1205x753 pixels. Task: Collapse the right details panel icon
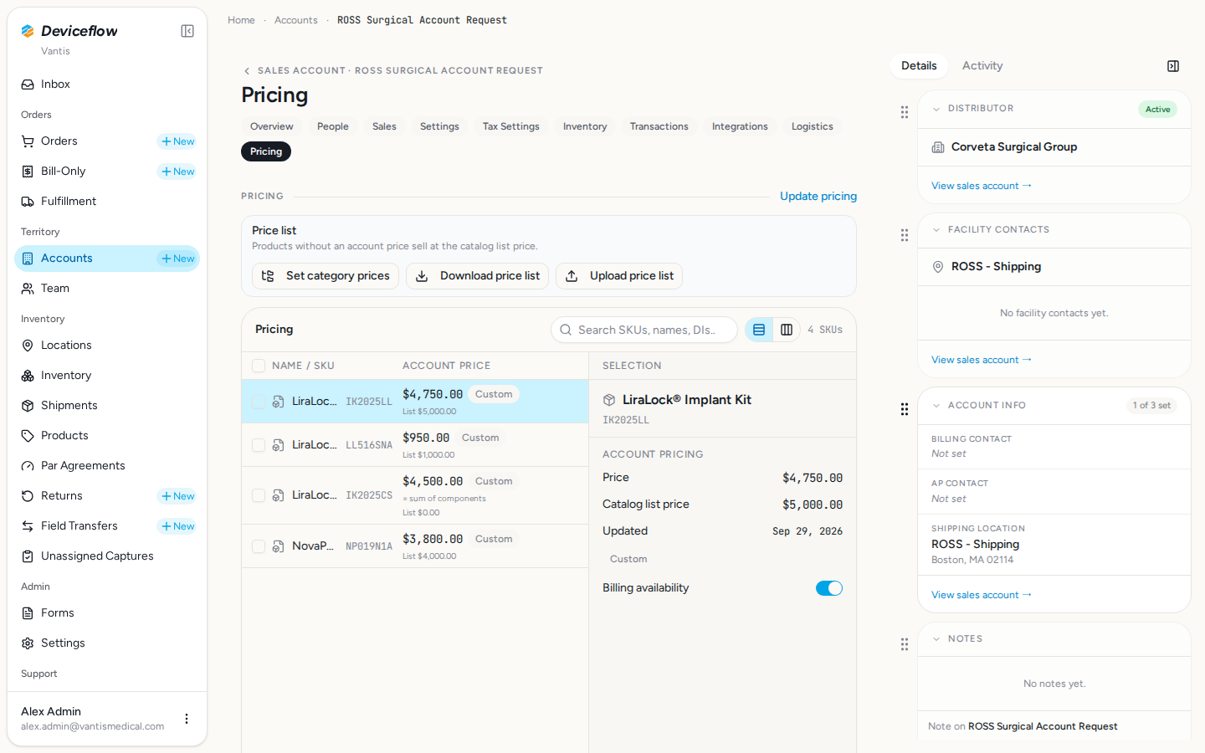[1173, 66]
